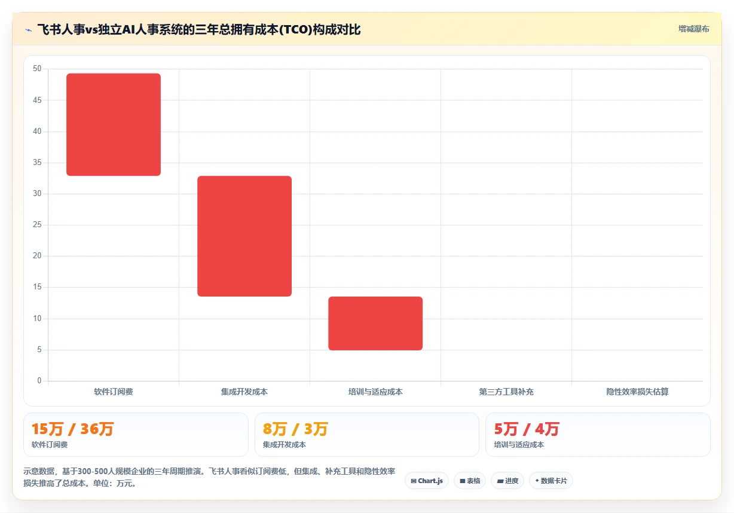This screenshot has width=734, height=513.
Task: Click the 培训与适应成本 x-axis label
Action: pyautogui.click(x=375, y=392)
